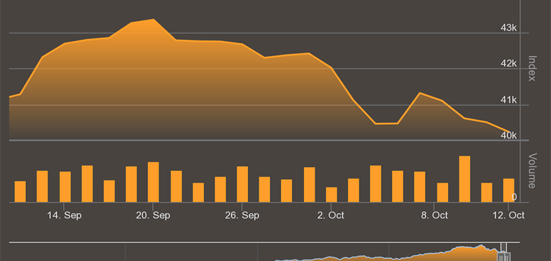Click the local index peak before 8. Oct
Image resolution: width=551 pixels, height=261 pixels.
(420, 93)
